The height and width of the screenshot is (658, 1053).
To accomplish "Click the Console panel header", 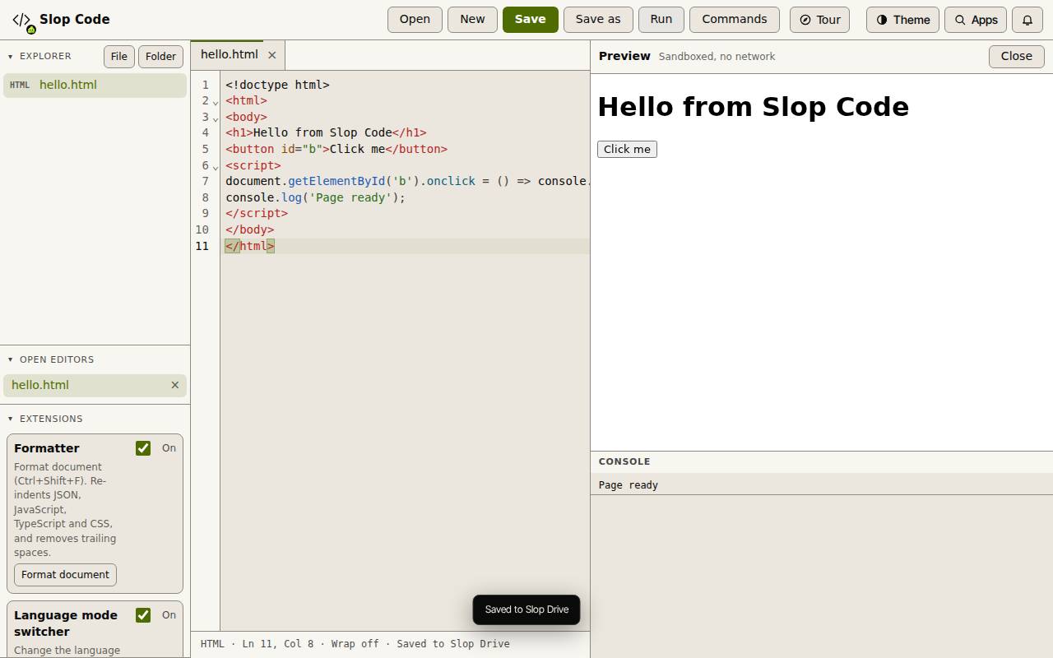I will (x=821, y=461).
